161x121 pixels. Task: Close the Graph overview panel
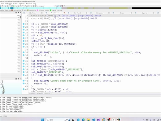20,79
